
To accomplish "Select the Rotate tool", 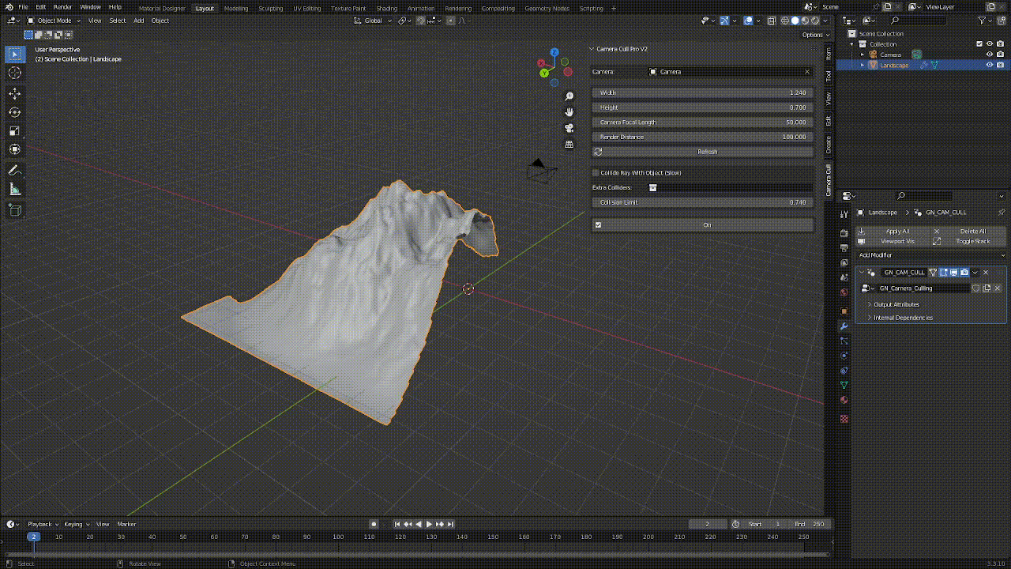I will pyautogui.click(x=14, y=112).
